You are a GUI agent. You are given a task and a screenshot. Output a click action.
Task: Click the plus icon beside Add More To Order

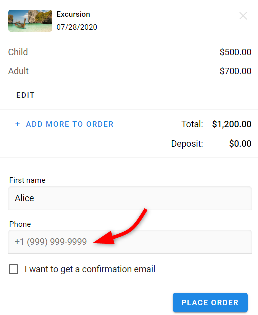coord(17,124)
